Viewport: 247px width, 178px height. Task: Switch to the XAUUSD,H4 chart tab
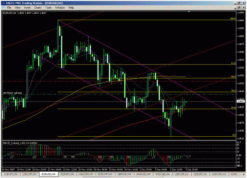(x=86, y=174)
